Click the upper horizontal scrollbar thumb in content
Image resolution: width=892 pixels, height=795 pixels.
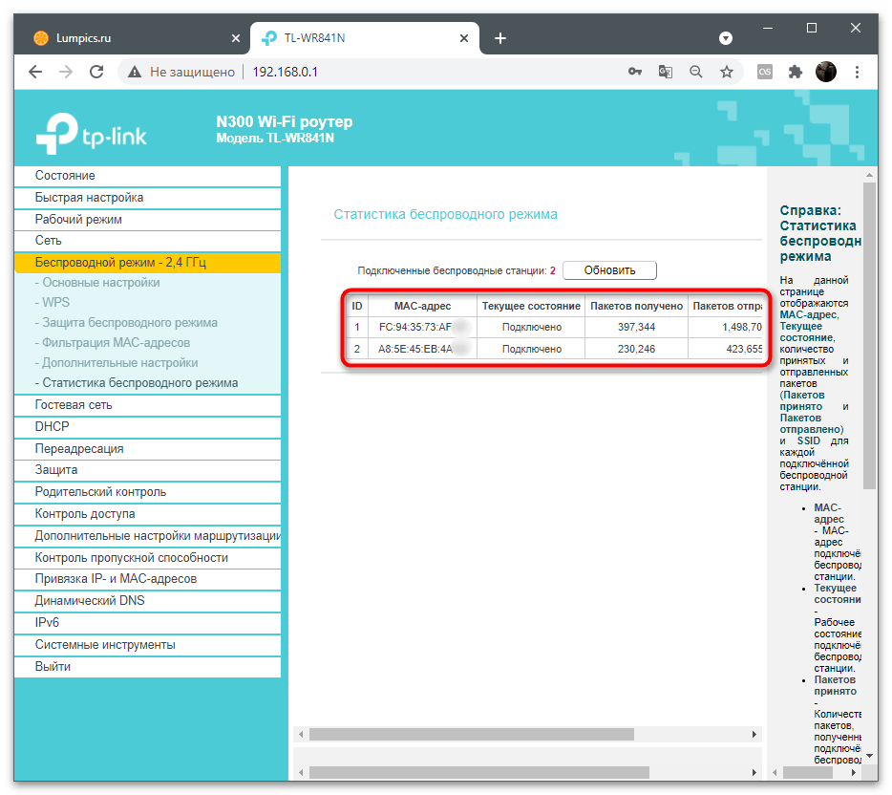(x=472, y=734)
